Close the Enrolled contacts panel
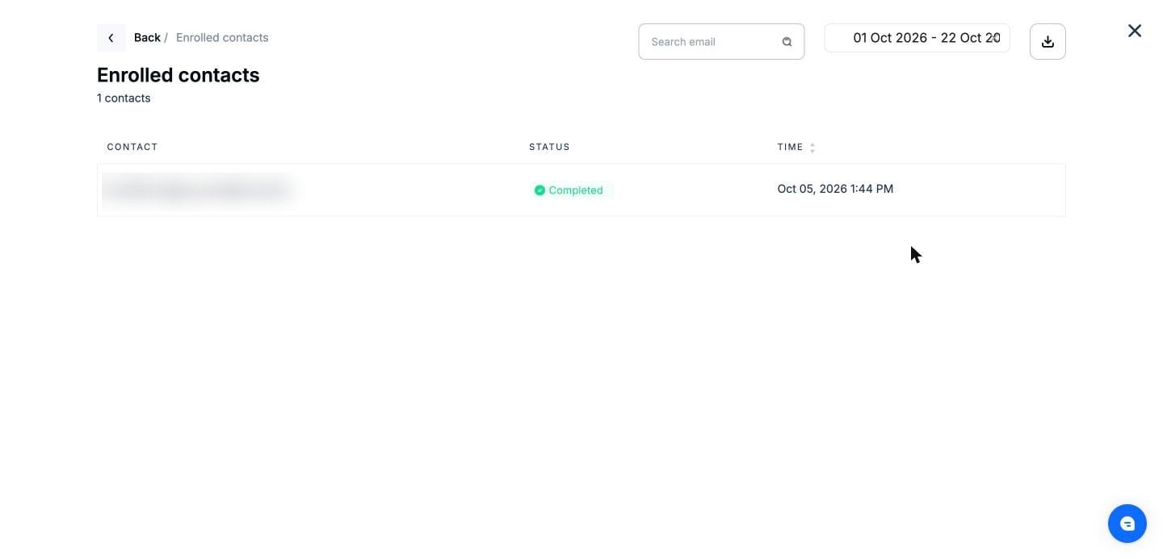This screenshot has width=1163, height=559. click(x=1135, y=31)
